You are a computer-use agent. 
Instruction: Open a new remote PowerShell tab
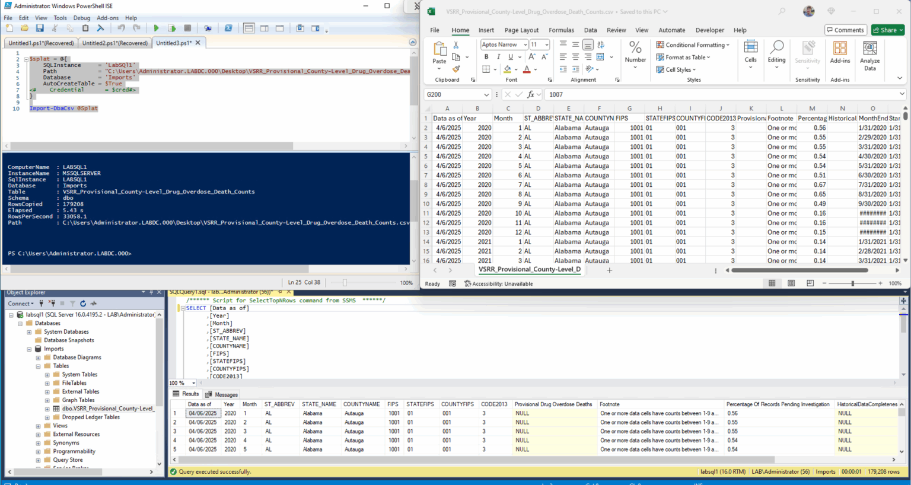tap(208, 28)
